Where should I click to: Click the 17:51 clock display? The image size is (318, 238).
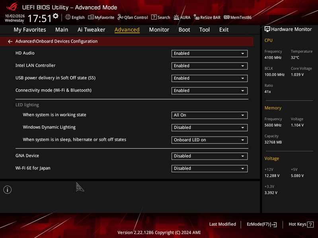click(39, 18)
